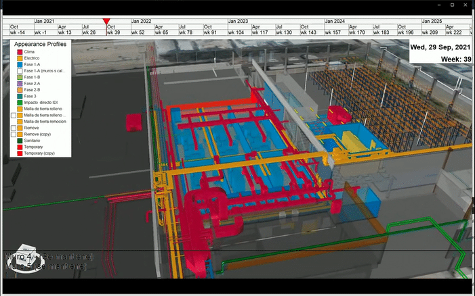The width and height of the screenshot is (475, 296).
Task: Click the Electrico orange color swatch
Action: click(20, 58)
